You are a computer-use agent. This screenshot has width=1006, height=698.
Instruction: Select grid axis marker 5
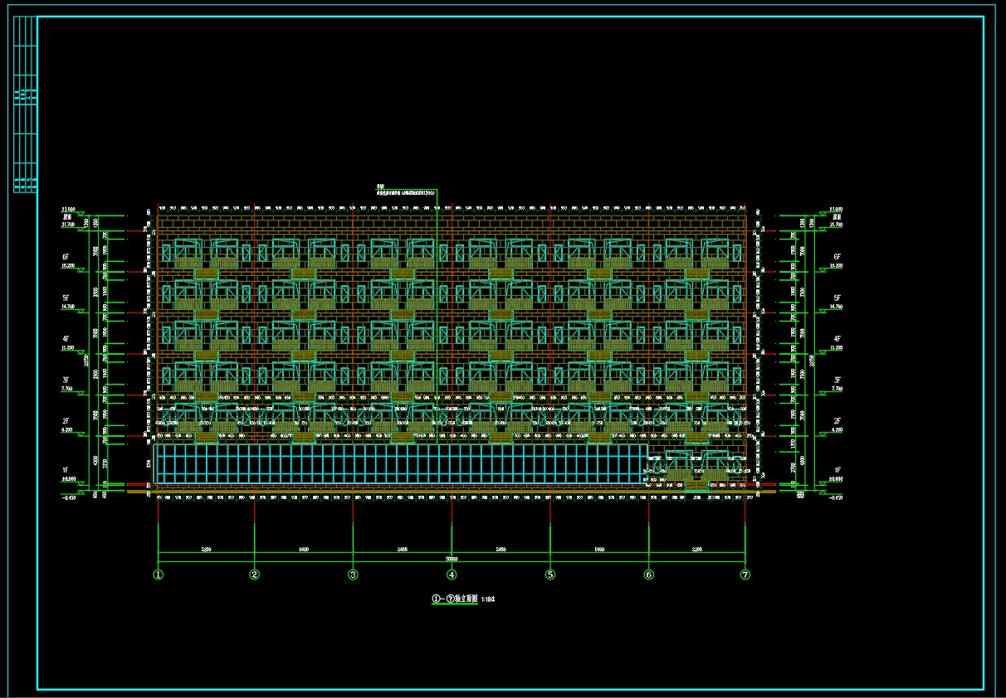click(x=549, y=574)
